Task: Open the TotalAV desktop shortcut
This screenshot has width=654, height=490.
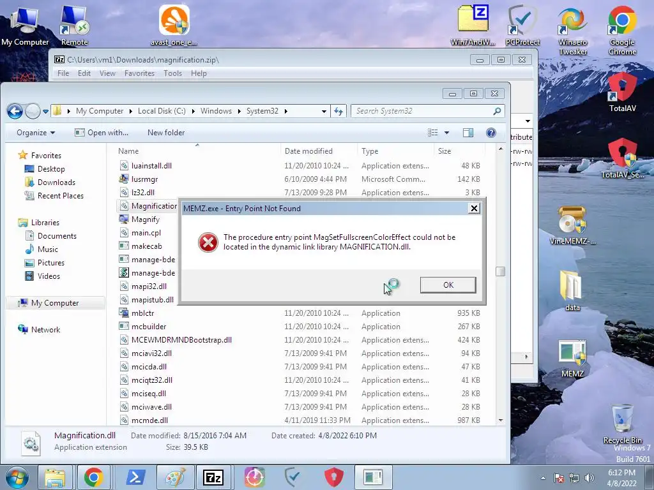Action: tap(622, 93)
